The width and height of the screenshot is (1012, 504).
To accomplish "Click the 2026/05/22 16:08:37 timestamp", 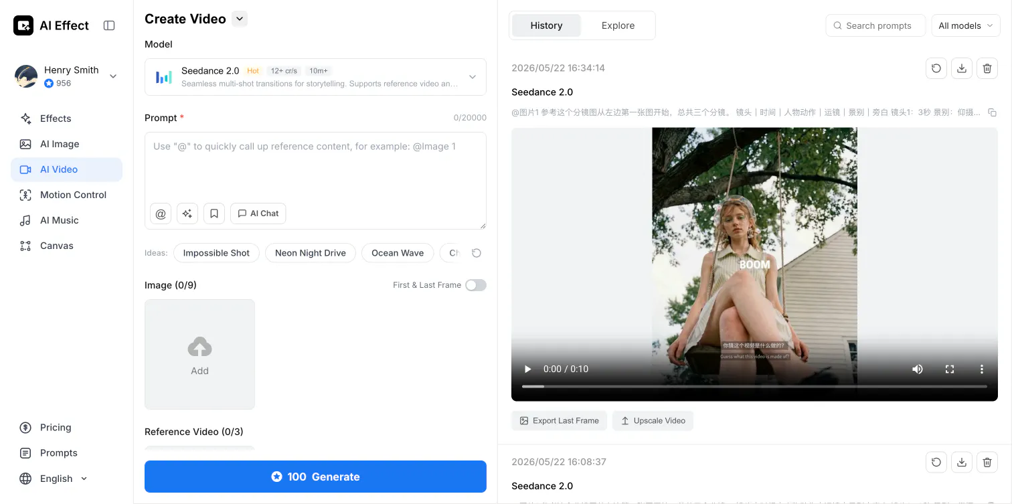I will coord(558,462).
